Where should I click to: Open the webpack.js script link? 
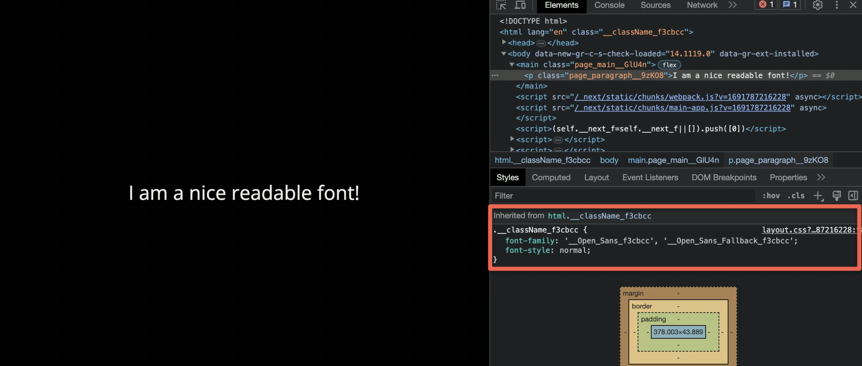pos(680,97)
